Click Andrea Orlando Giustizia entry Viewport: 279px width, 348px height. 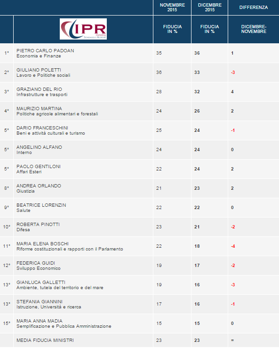click(x=39, y=188)
